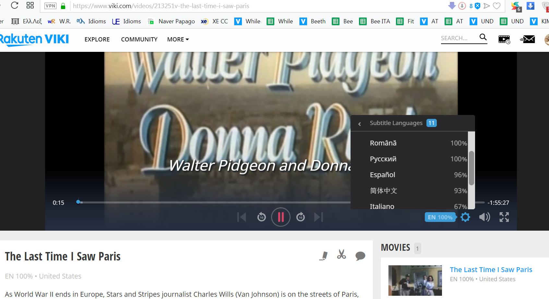Screen dimensions: 549x299
Task: Open the watch later film icon
Action: pos(504,40)
